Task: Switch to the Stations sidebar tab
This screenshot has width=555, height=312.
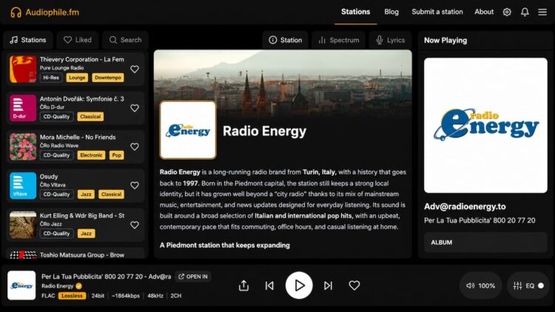Action: 28,40
